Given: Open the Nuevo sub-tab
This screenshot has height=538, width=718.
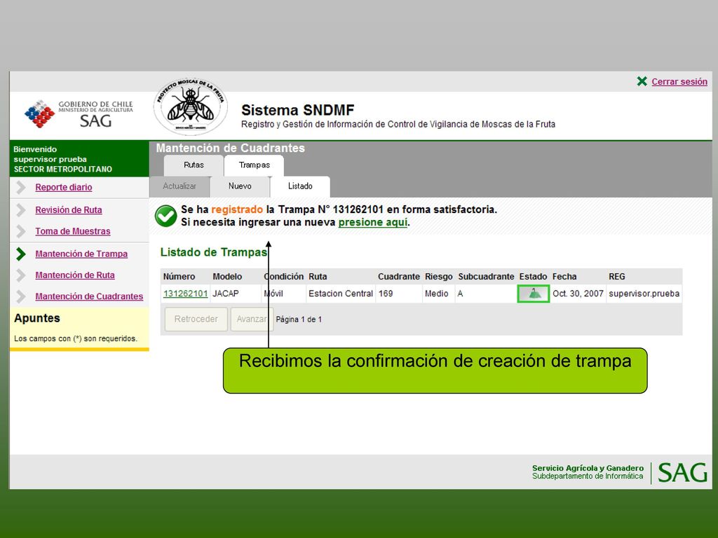Looking at the screenshot, I should [240, 186].
